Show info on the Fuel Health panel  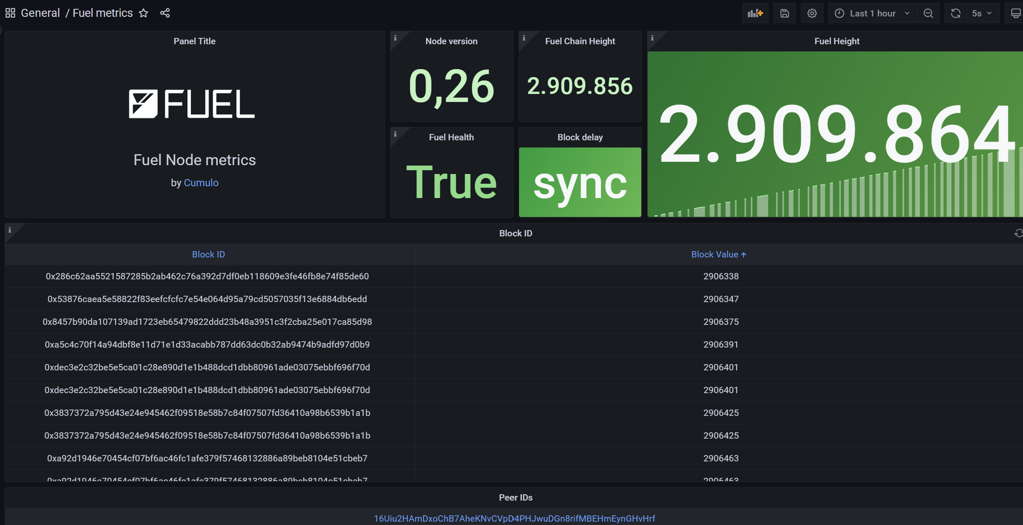tap(395, 134)
